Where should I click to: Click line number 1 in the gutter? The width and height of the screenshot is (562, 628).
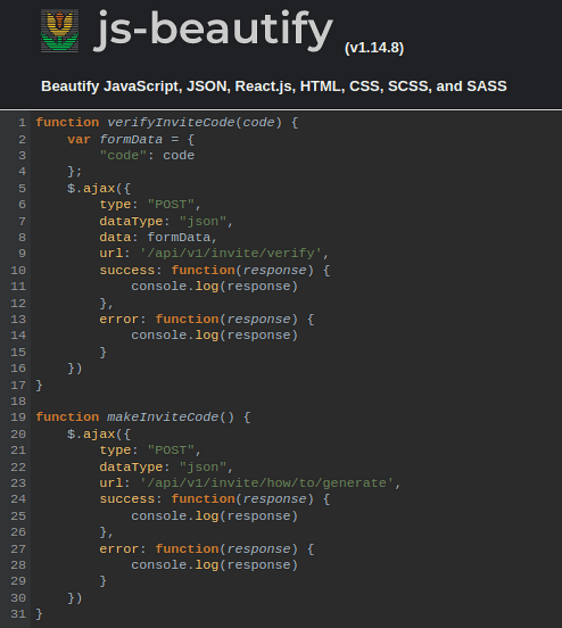pyautogui.click(x=22, y=122)
